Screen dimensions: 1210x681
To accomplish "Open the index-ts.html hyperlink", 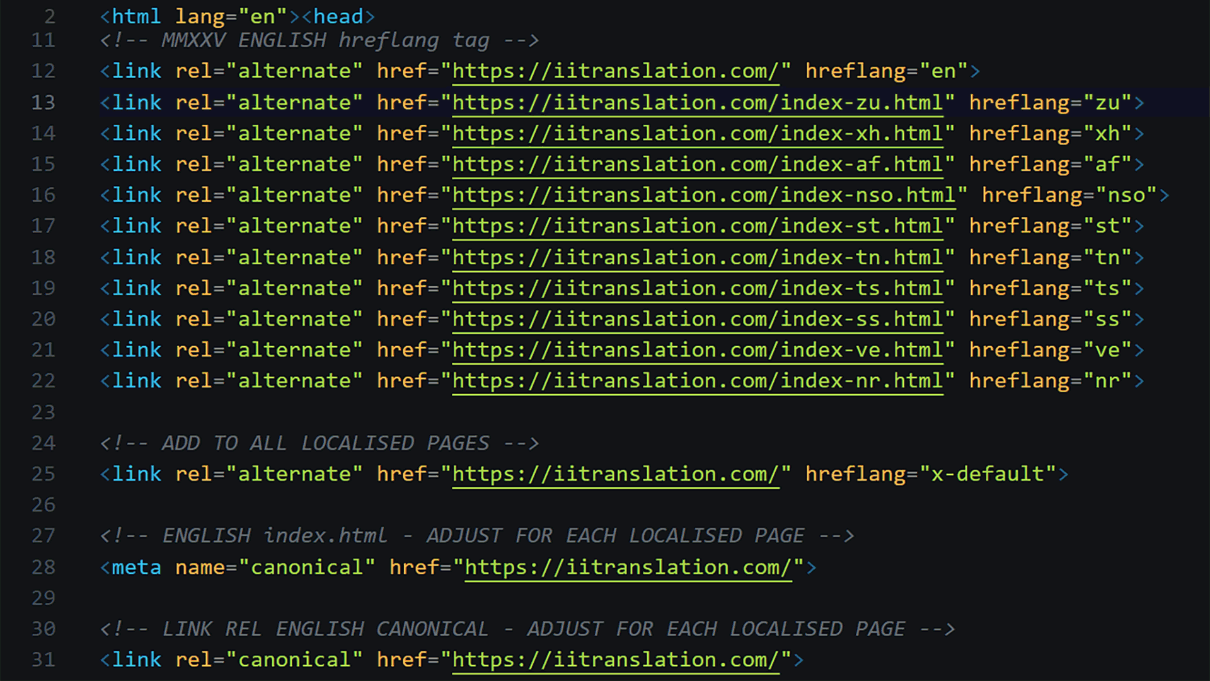I will pyautogui.click(x=697, y=289).
